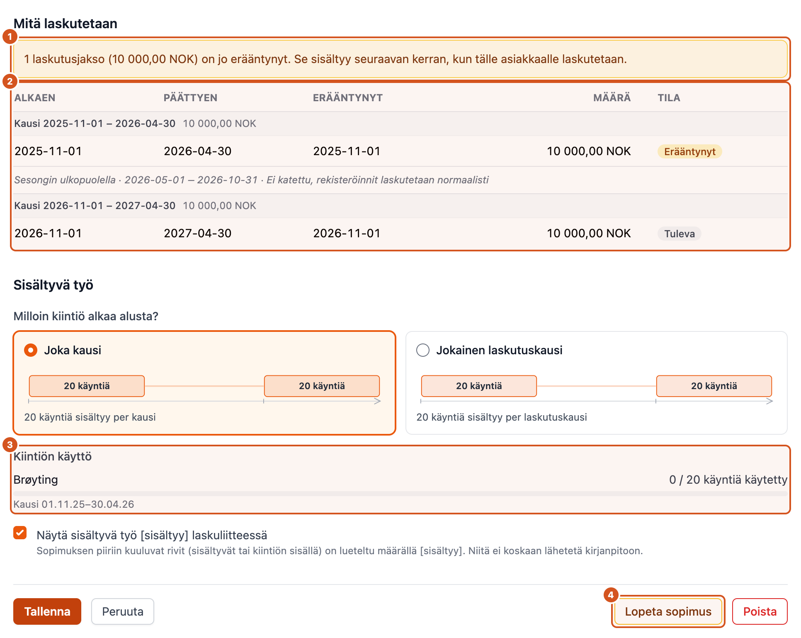Screen dimensions: 801x638
Task: Click the TILA column header
Action: coord(669,98)
